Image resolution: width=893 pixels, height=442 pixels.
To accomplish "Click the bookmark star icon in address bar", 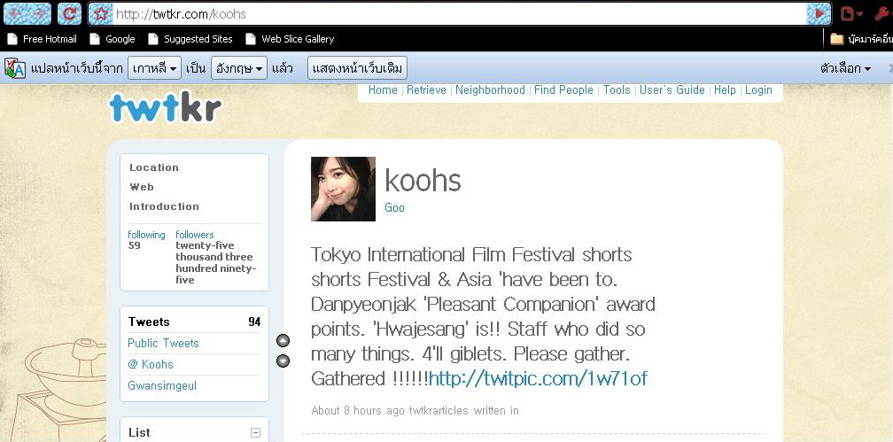I will 100,13.
